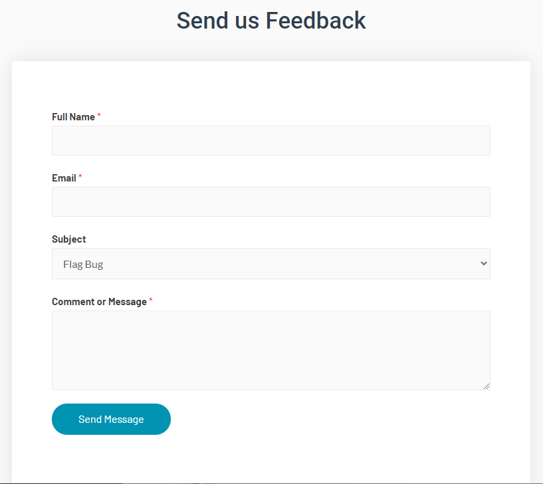Click the Send Message button's text label

coord(111,420)
